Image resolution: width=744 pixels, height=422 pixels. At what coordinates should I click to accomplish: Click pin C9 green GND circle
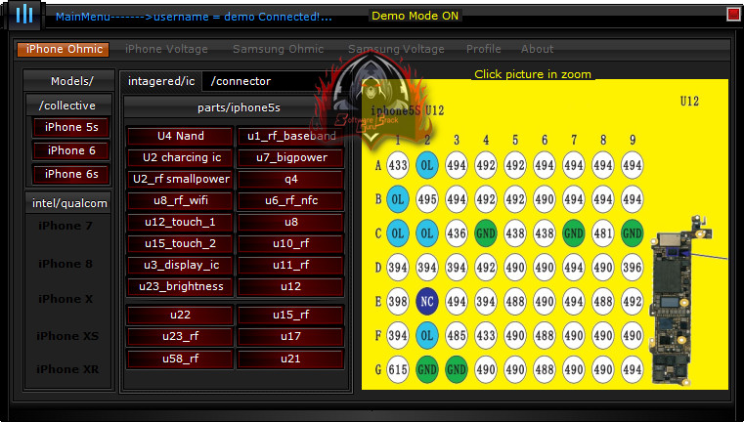tap(632, 233)
